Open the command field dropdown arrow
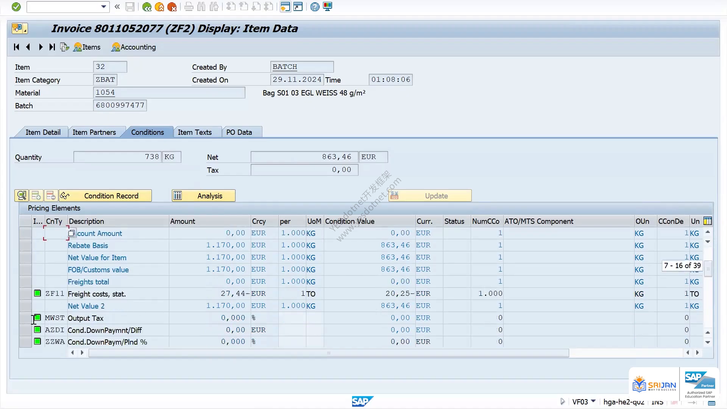 click(103, 7)
